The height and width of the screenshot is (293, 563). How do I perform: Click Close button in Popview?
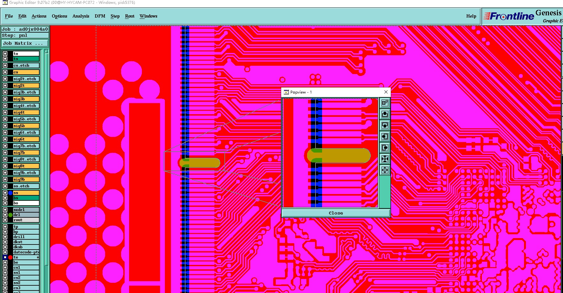pyautogui.click(x=336, y=213)
